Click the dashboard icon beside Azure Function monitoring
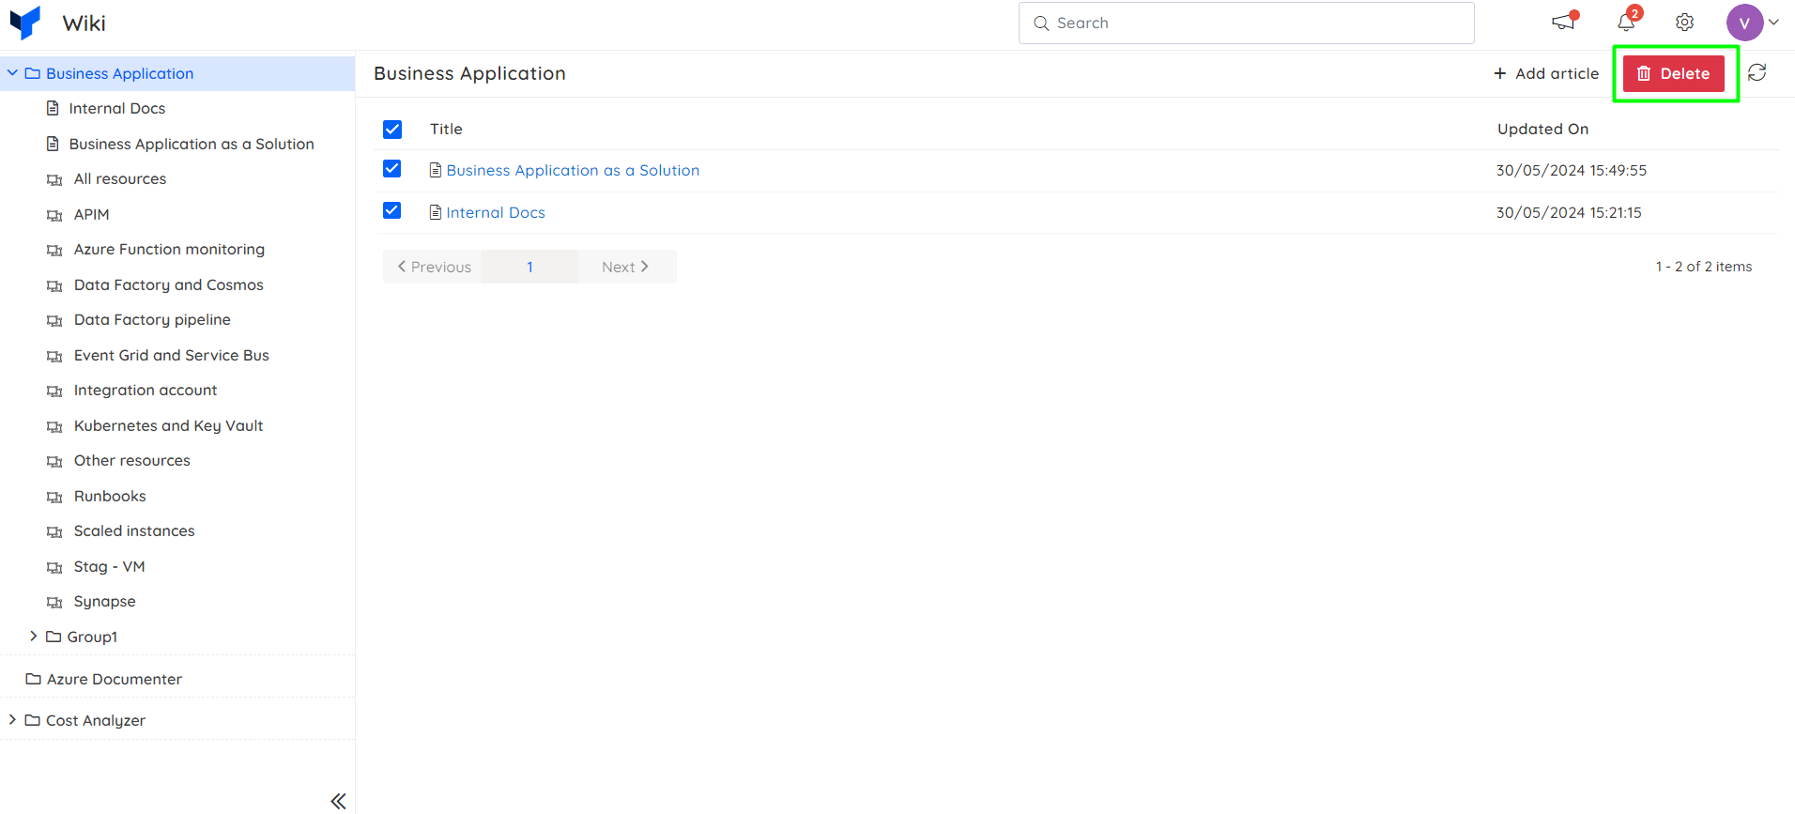 (54, 250)
